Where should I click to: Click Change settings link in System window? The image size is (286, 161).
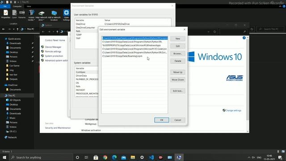coord(233,110)
